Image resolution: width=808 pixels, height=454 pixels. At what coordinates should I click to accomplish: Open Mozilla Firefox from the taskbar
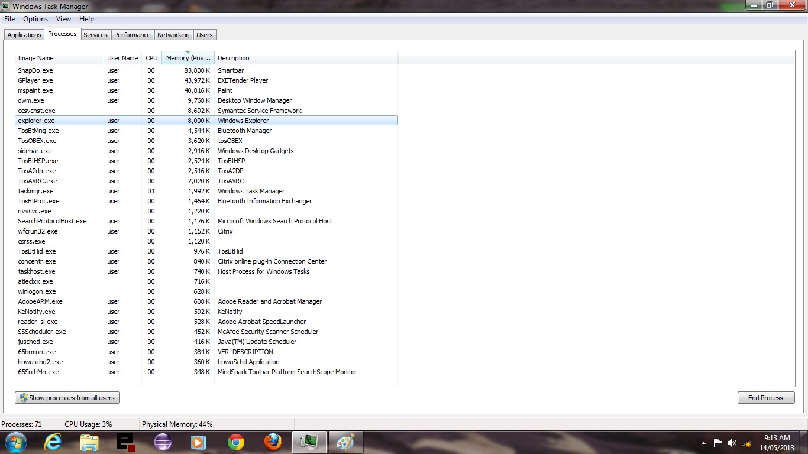[x=273, y=442]
